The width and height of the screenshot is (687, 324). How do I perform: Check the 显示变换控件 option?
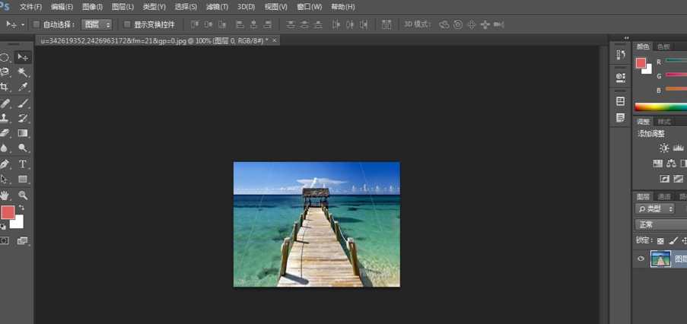(127, 24)
